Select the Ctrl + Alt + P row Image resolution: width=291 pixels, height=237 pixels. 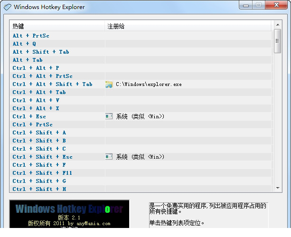click(x=141, y=68)
